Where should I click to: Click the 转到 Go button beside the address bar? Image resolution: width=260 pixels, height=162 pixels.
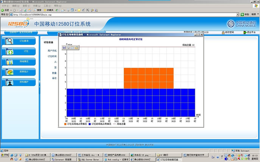click(245, 15)
